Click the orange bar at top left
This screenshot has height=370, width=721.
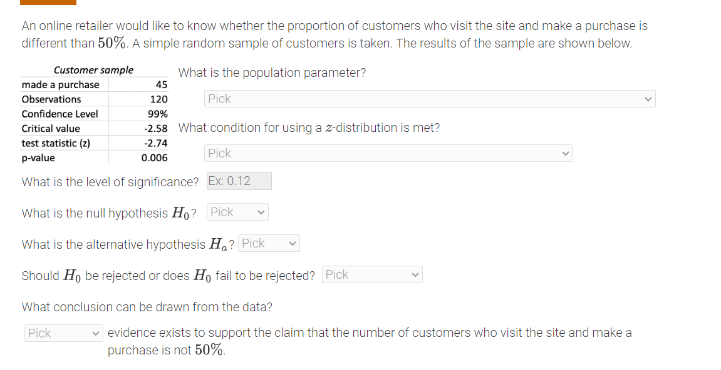click(48, 2)
